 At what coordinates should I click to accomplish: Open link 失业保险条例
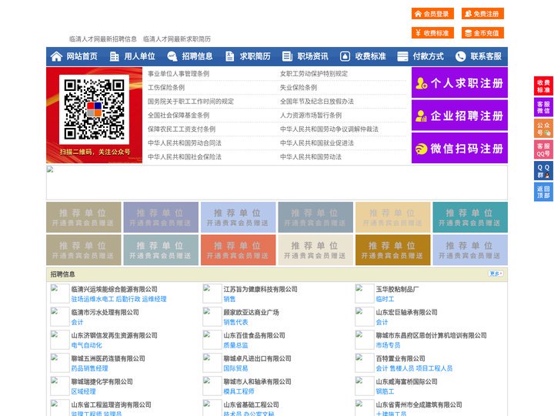click(299, 87)
